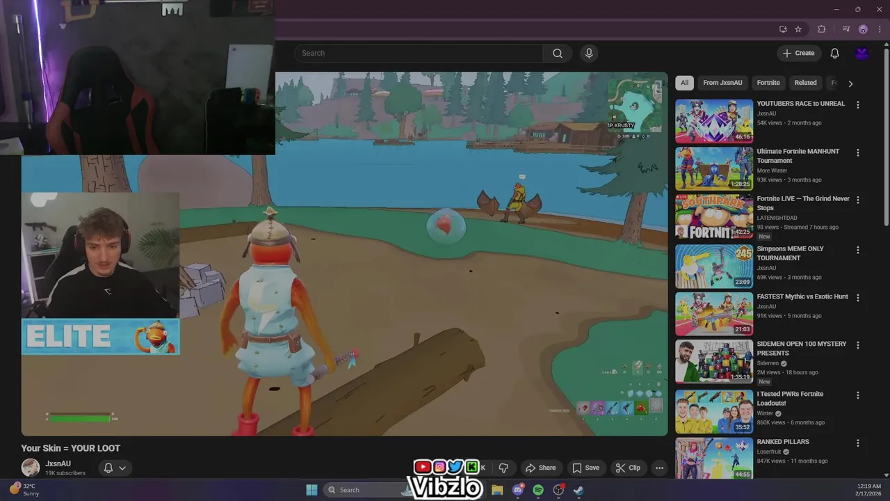Expand the notification preference chevron beside bell
Screen dimensions: 890x501
[x=122, y=468]
